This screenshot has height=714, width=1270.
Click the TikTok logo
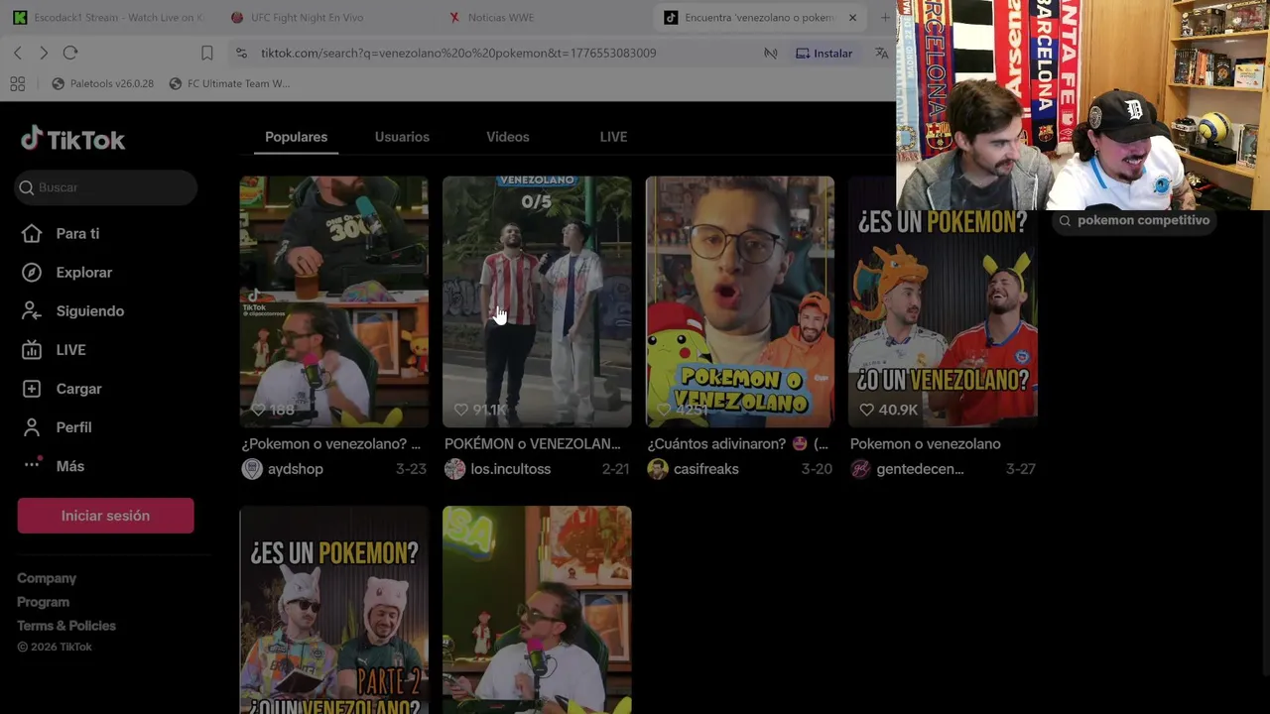point(73,139)
